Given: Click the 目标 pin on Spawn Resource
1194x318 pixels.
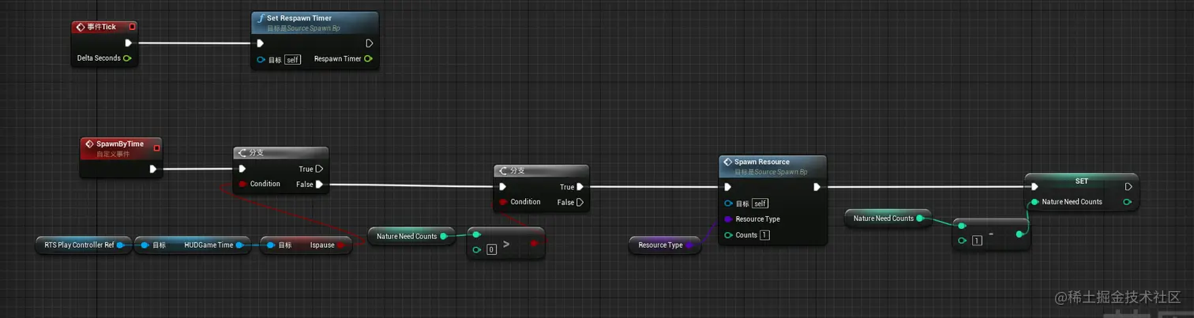Looking at the screenshot, I should [728, 204].
